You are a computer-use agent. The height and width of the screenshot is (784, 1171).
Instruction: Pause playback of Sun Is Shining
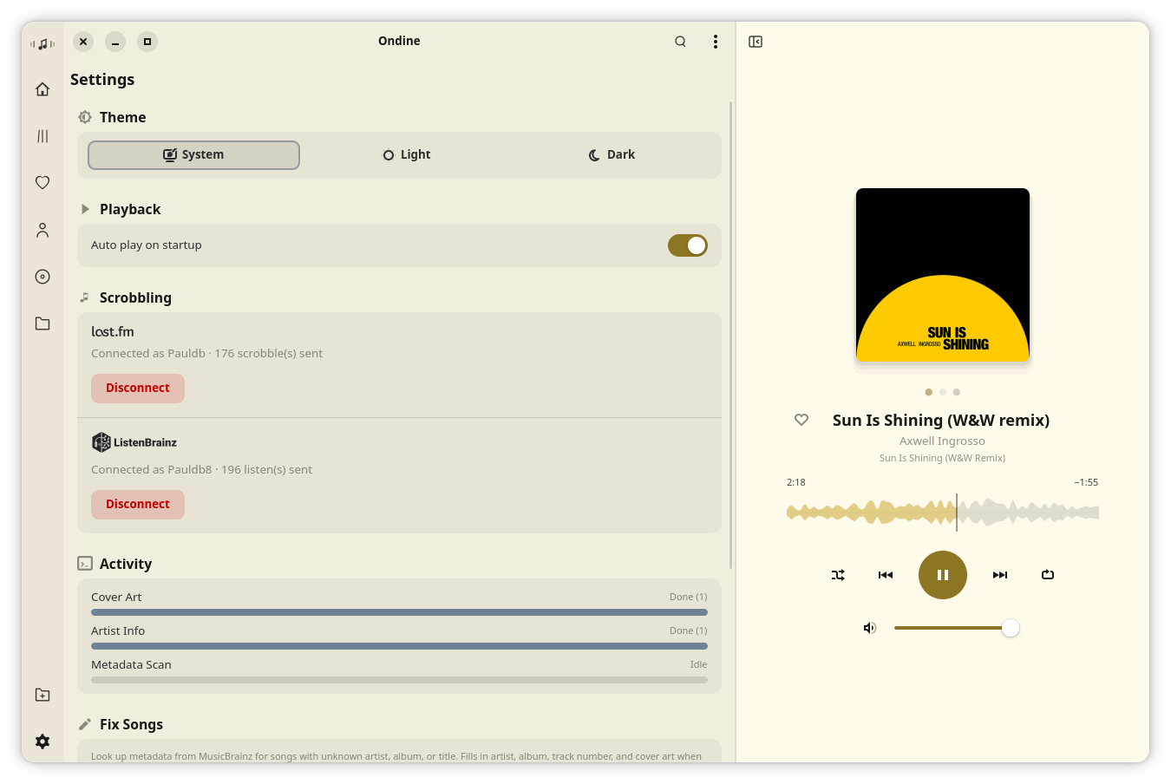[x=942, y=575]
